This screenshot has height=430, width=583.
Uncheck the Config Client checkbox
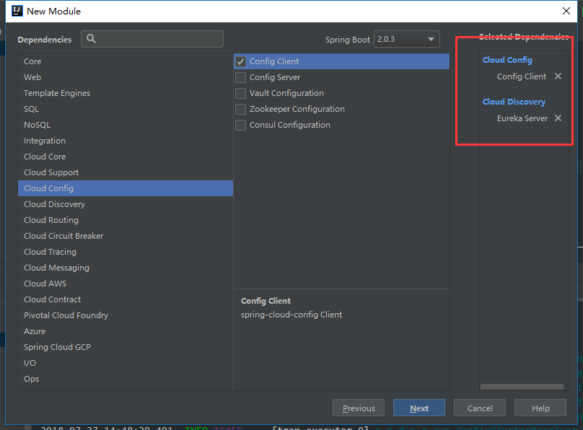pyautogui.click(x=240, y=61)
